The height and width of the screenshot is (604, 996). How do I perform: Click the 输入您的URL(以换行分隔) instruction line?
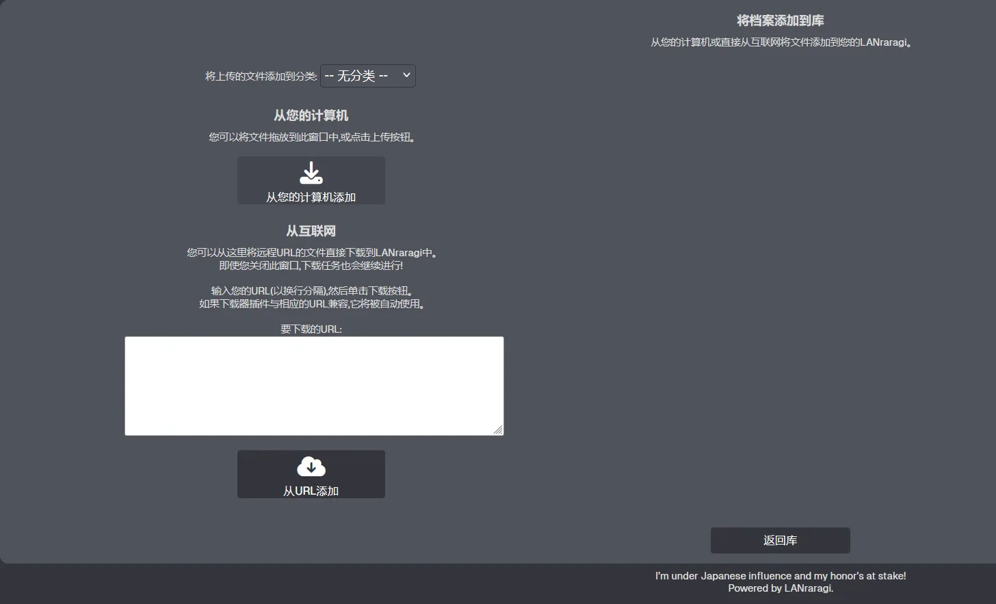coord(311,291)
